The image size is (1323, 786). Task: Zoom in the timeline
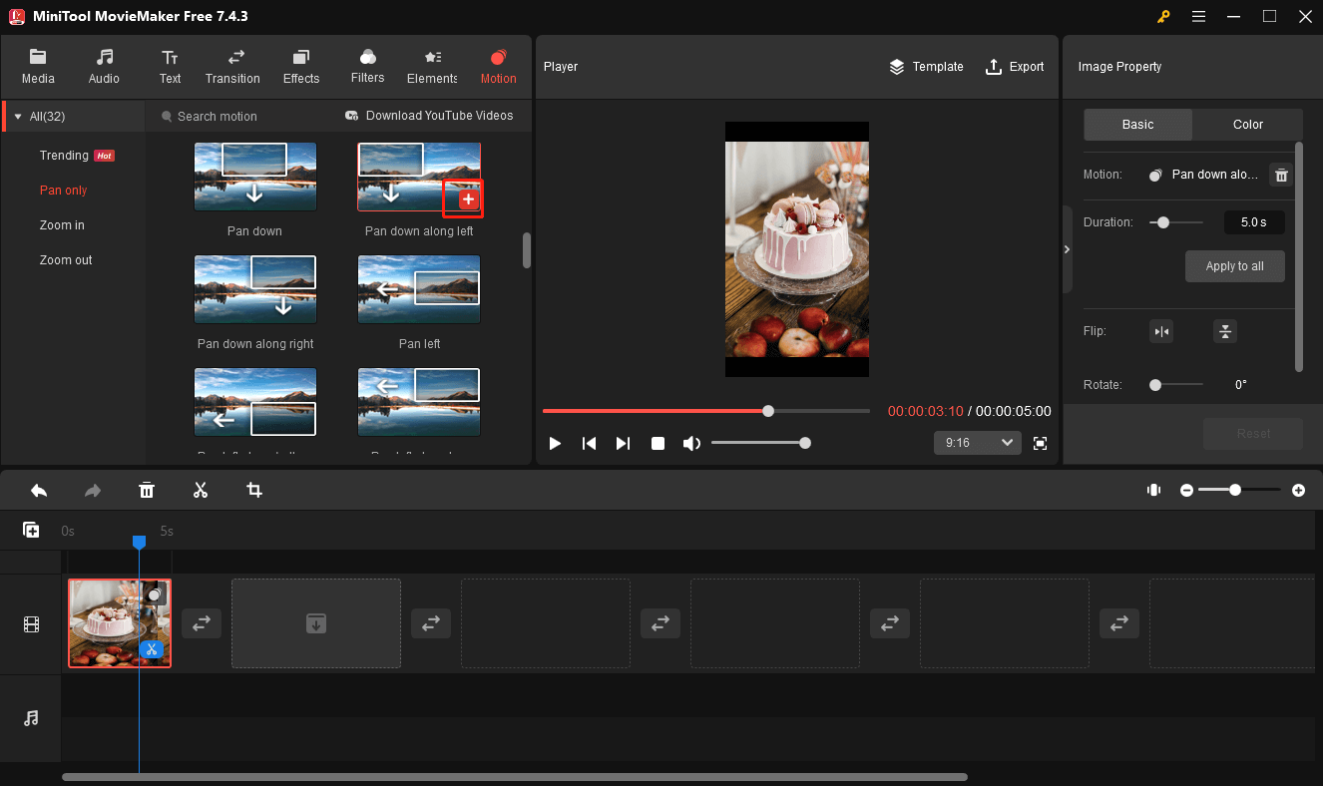coord(1298,490)
